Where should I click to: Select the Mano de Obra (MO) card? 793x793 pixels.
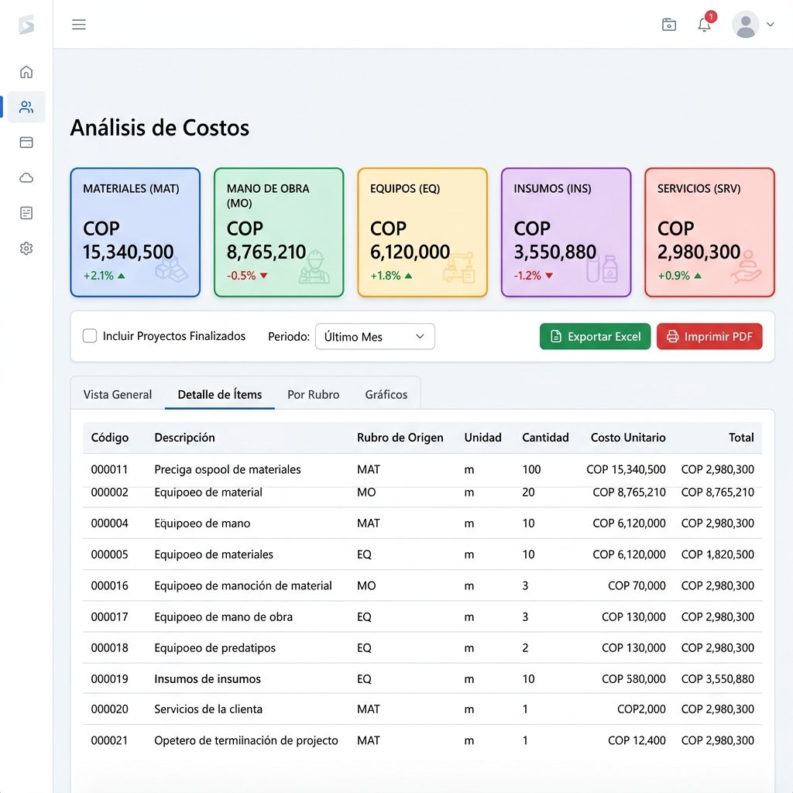(x=279, y=232)
